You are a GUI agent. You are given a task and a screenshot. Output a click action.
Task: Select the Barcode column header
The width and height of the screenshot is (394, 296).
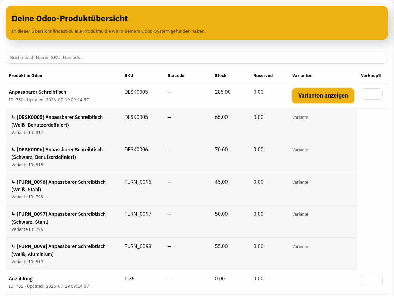tap(176, 75)
